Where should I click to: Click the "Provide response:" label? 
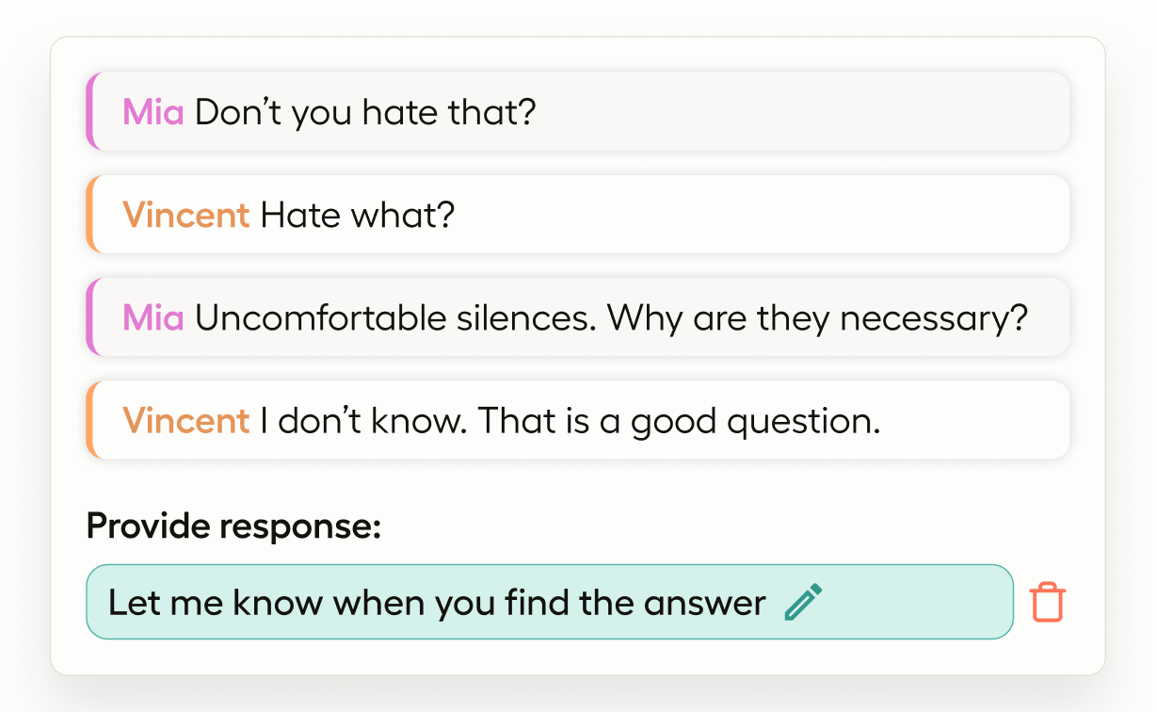tap(233, 526)
